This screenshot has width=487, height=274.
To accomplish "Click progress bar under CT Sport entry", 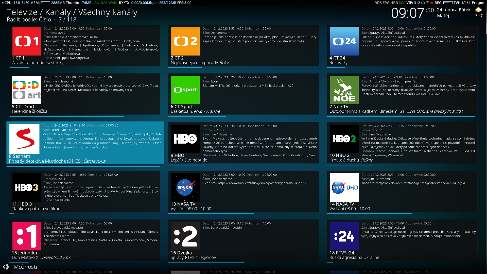I will click(198, 116).
